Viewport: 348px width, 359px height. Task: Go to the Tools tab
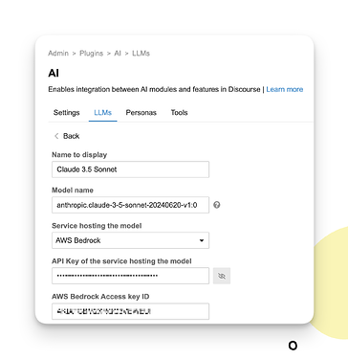[179, 113]
